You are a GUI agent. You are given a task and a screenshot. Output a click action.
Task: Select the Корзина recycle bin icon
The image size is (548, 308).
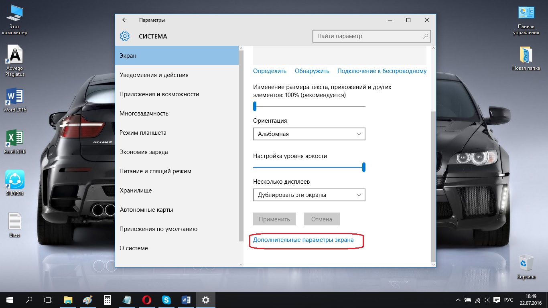point(526,267)
